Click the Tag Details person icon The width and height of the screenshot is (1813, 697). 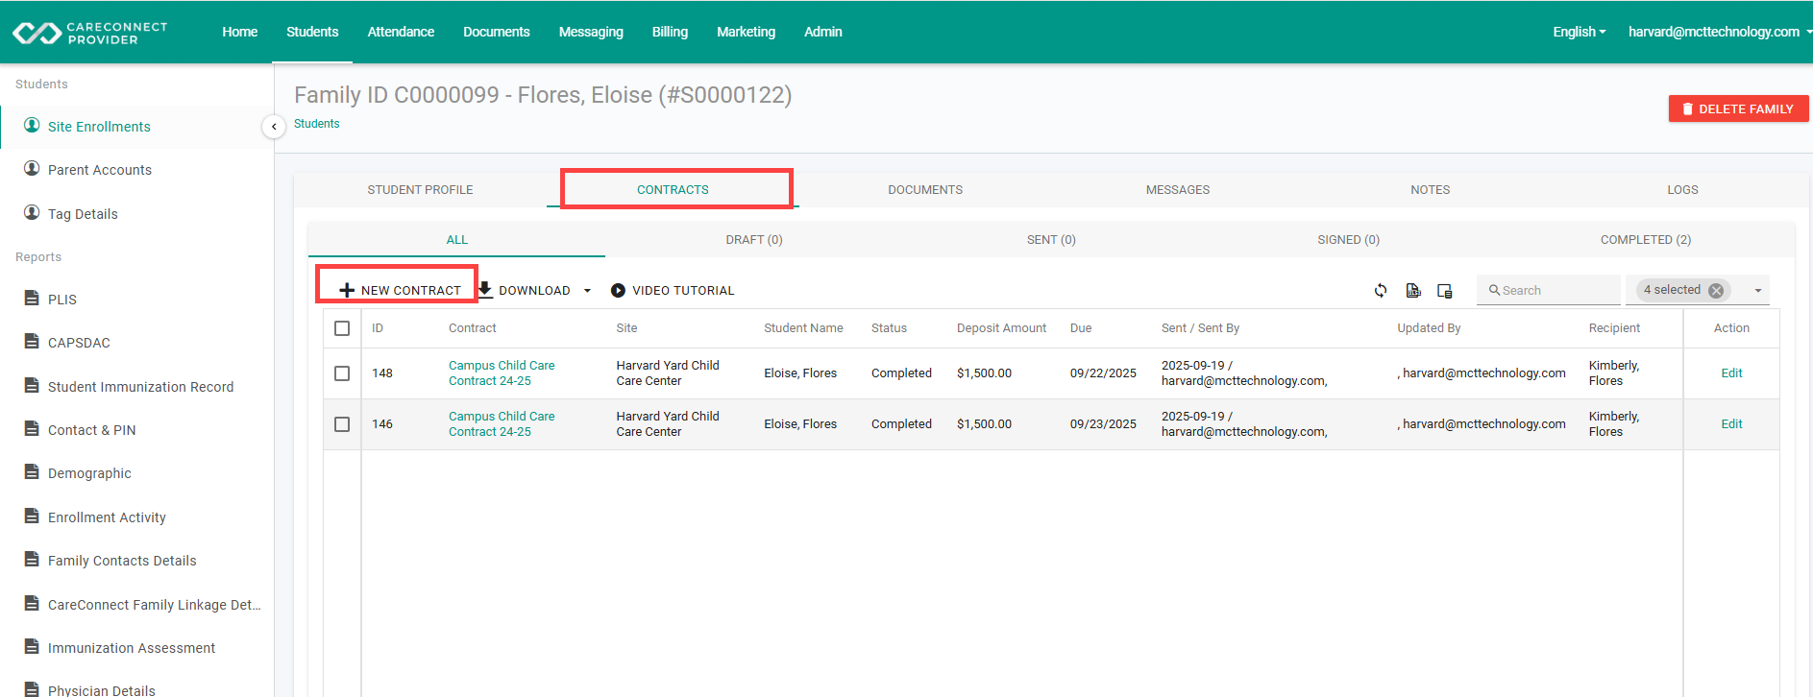pos(32,213)
